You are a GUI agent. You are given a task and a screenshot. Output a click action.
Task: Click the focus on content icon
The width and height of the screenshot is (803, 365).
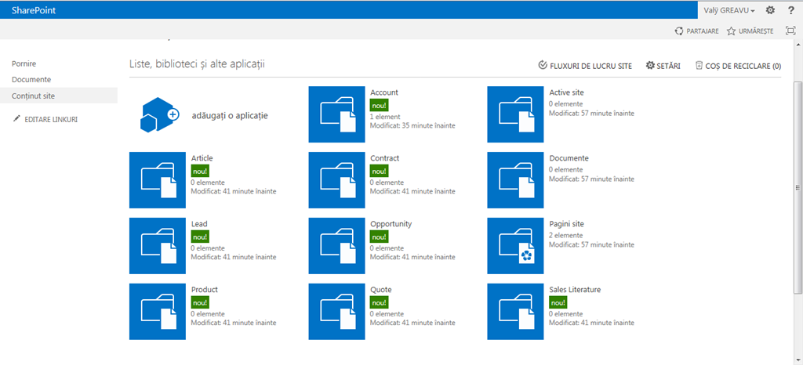click(x=790, y=31)
